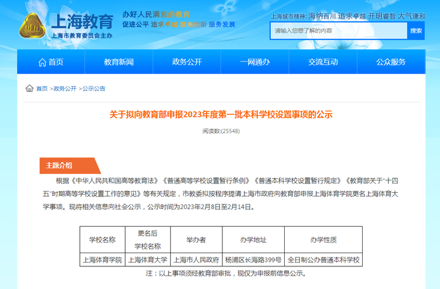Open the 公众服务 navigation tab
The height and width of the screenshot is (289, 440).
click(x=391, y=62)
